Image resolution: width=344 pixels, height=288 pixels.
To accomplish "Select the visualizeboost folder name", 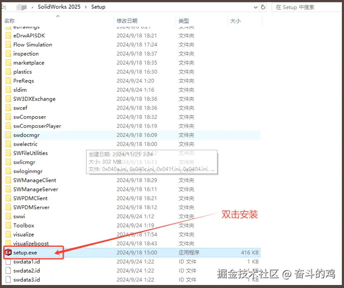I will [x=31, y=243].
